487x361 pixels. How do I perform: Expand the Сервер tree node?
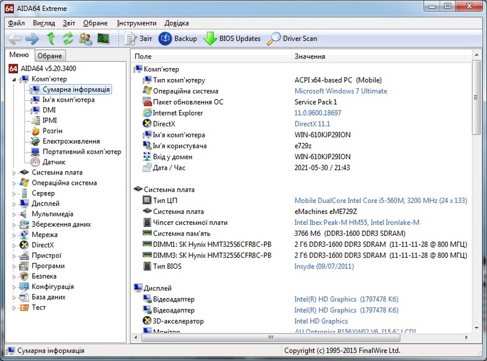pyautogui.click(x=14, y=194)
